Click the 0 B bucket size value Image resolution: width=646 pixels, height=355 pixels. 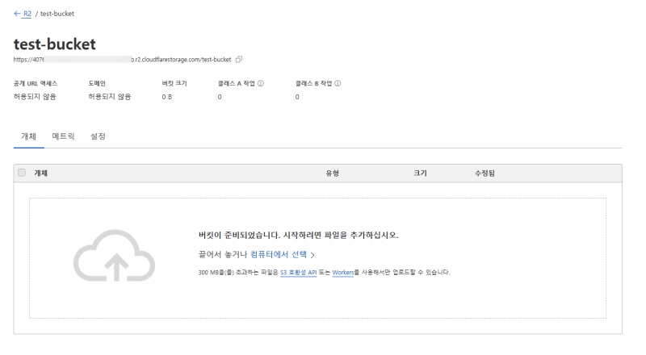click(x=167, y=97)
